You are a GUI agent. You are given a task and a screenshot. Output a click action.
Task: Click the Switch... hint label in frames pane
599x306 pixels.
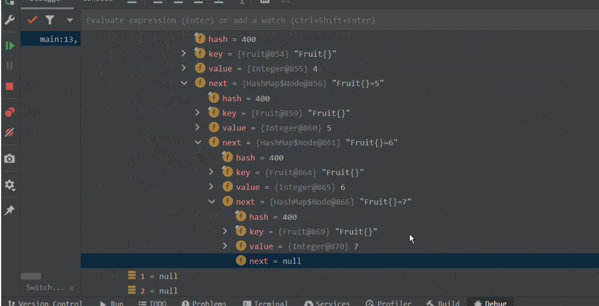click(45, 288)
